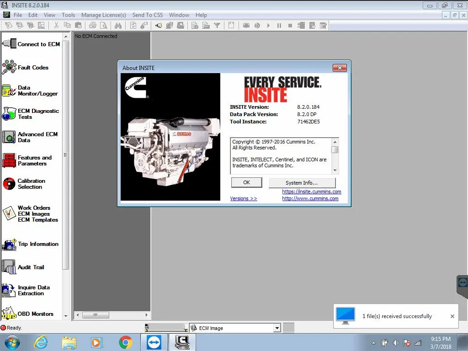Click OK in About INSITE dialog
This screenshot has width=468, height=351.
coord(246,183)
